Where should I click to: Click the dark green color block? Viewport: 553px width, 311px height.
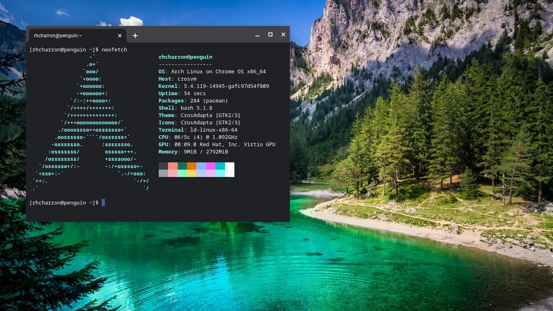(x=182, y=166)
